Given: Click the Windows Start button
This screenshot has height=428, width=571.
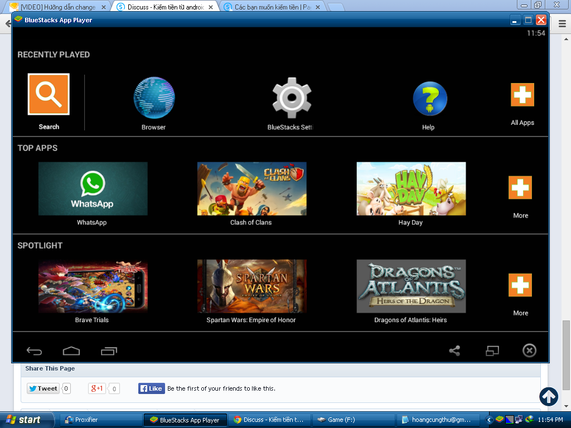Looking at the screenshot, I should [26, 420].
